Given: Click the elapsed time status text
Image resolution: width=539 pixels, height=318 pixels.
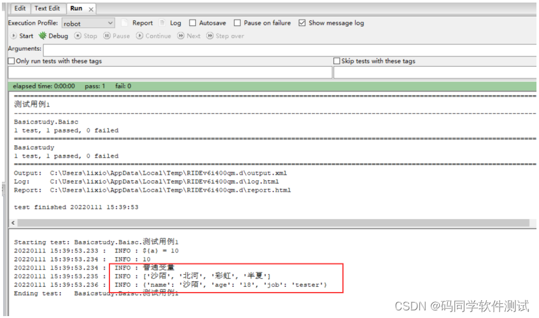Looking at the screenshot, I should [44, 86].
